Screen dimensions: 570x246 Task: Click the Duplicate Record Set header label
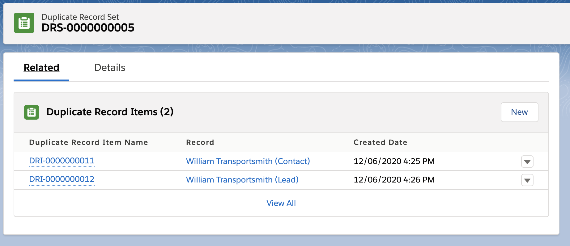click(80, 17)
